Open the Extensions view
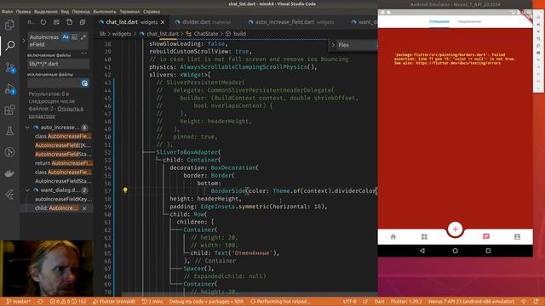Viewport: 545px width, 306px height. tap(9, 110)
